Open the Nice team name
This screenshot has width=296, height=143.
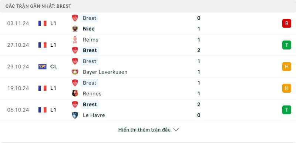(89, 29)
